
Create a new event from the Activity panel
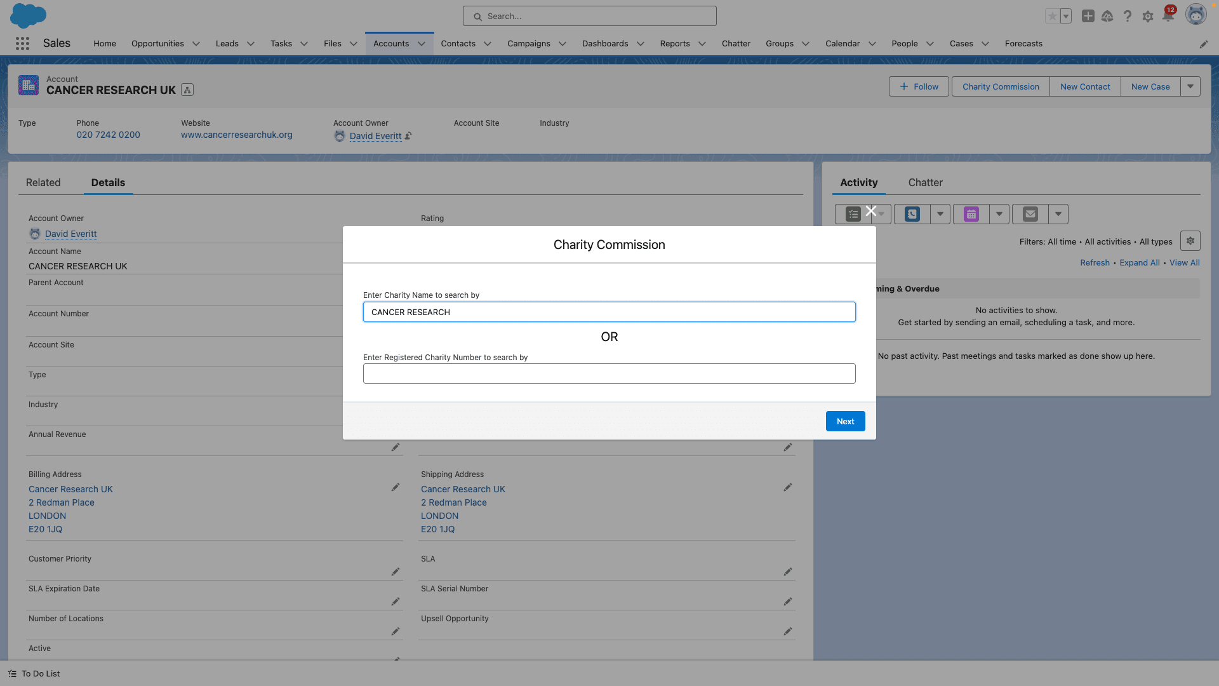tap(971, 214)
